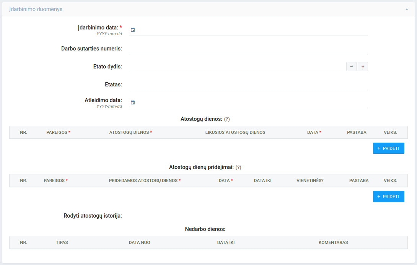Click Likusios atostogų dienos column header
Screen dimensions: 417x265
(235, 132)
